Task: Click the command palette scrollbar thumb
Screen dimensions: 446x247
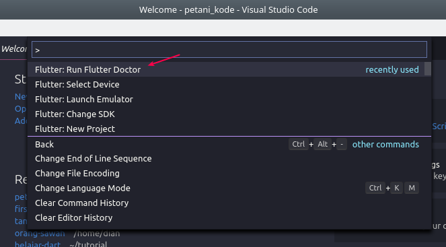Action: (x=428, y=69)
